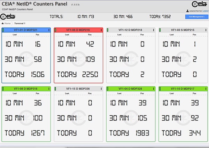
Task: Click green status indicator on VF1-10 card
Action: click(160, 89)
